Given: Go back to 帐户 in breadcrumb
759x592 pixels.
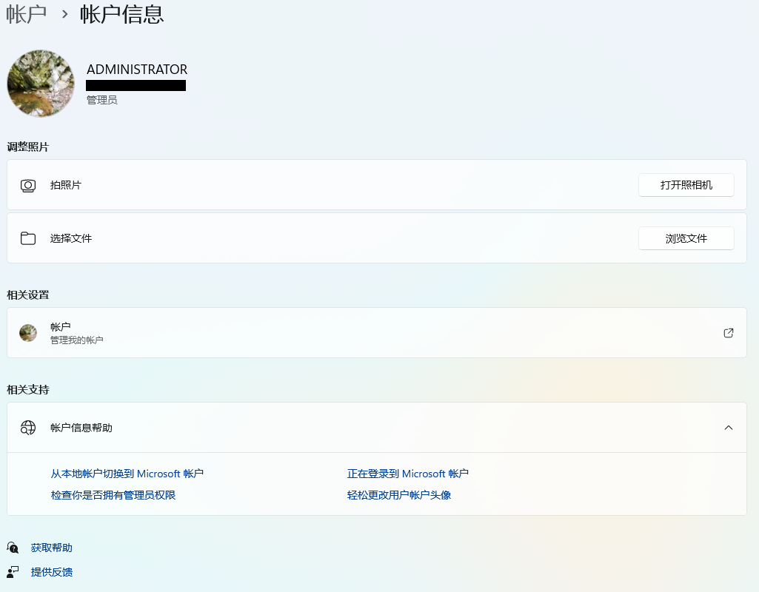Looking at the screenshot, I should tap(26, 14).
